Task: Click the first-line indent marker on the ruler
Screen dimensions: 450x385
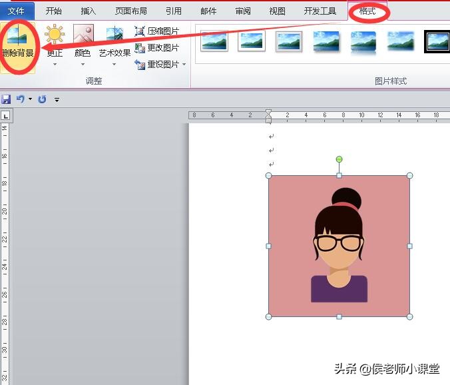Action: click(268, 111)
